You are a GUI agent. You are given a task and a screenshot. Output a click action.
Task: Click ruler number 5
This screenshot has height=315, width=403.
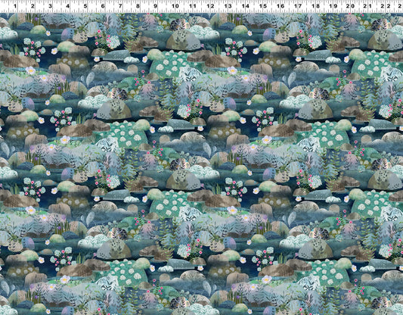[85, 6]
